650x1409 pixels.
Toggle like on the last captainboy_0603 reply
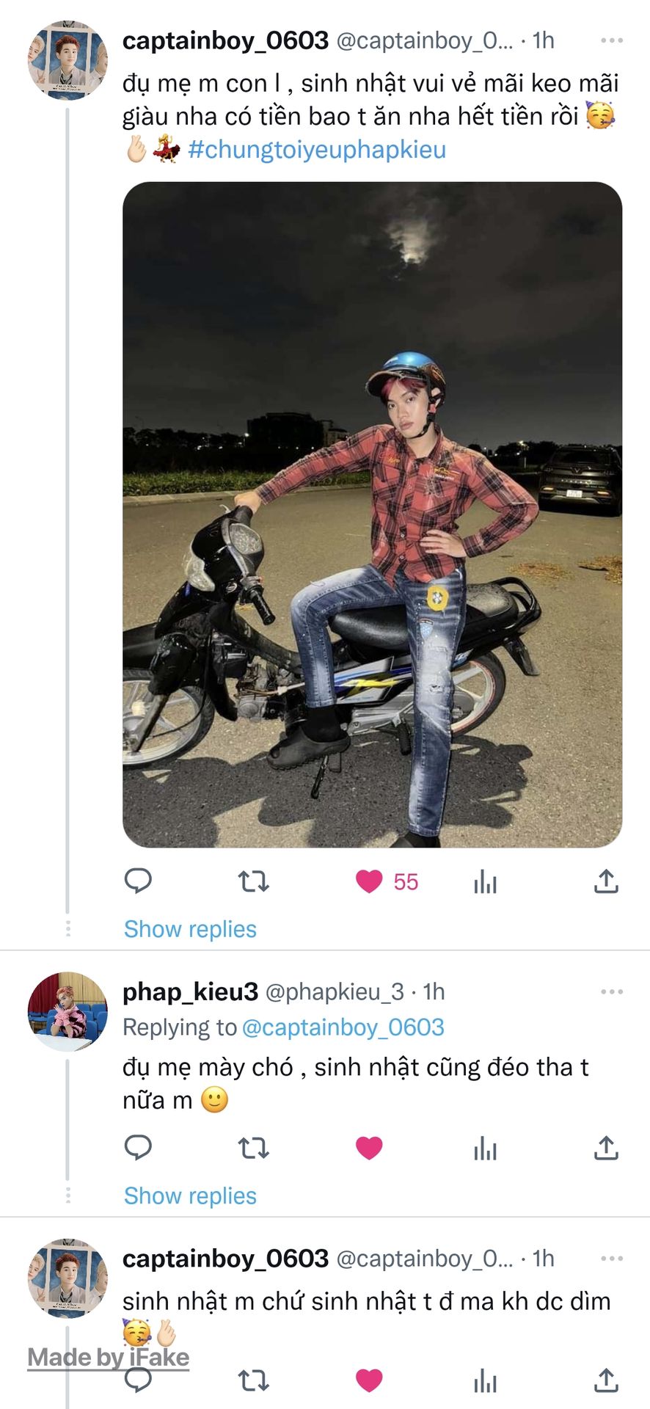click(369, 1380)
